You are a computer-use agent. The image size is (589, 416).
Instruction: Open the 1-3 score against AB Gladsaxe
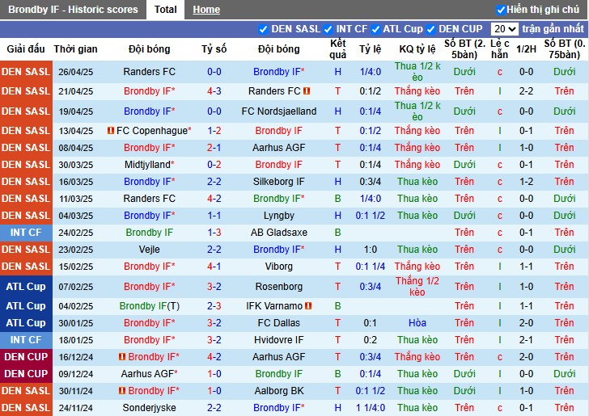coord(214,233)
